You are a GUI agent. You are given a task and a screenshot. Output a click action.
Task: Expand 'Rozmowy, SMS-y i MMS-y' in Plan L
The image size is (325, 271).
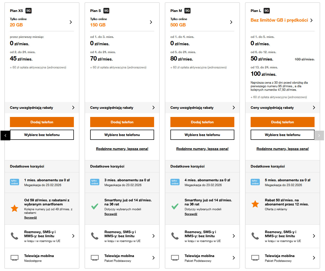pyautogui.click(x=314, y=236)
